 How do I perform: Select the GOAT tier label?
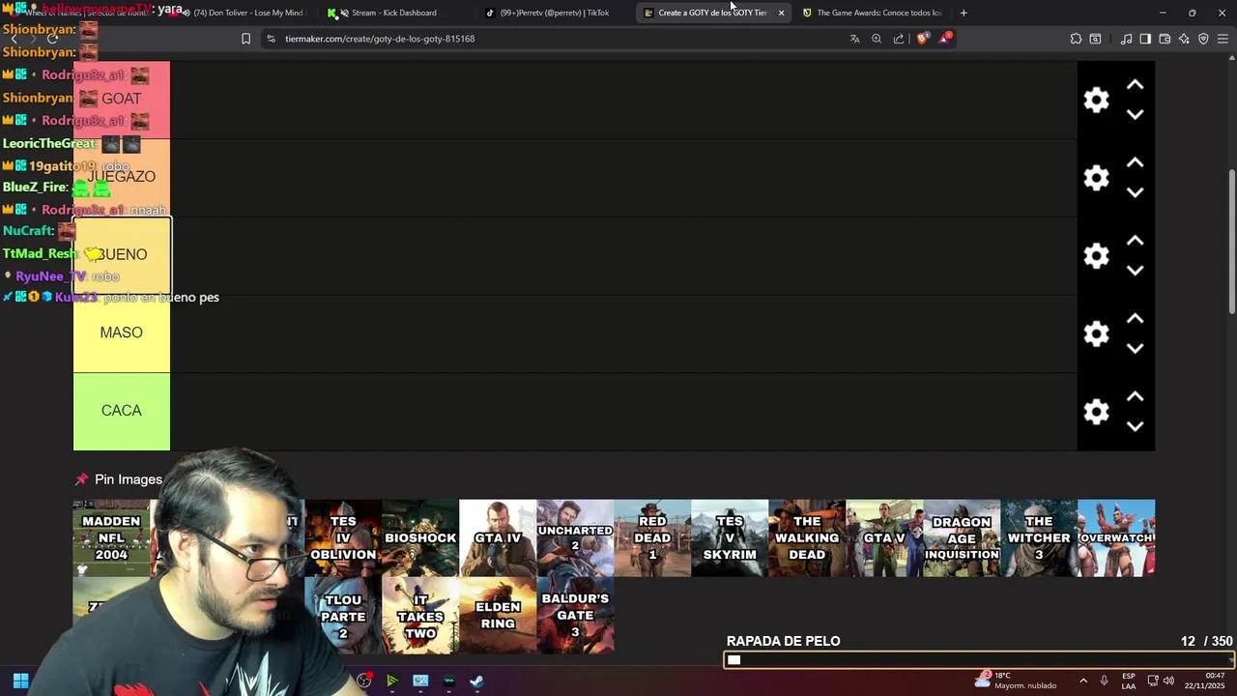pyautogui.click(x=122, y=100)
